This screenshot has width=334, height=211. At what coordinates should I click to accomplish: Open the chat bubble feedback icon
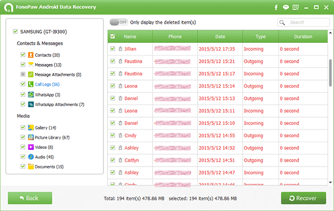coord(286,7)
